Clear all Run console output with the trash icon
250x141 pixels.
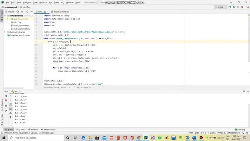(11, 117)
